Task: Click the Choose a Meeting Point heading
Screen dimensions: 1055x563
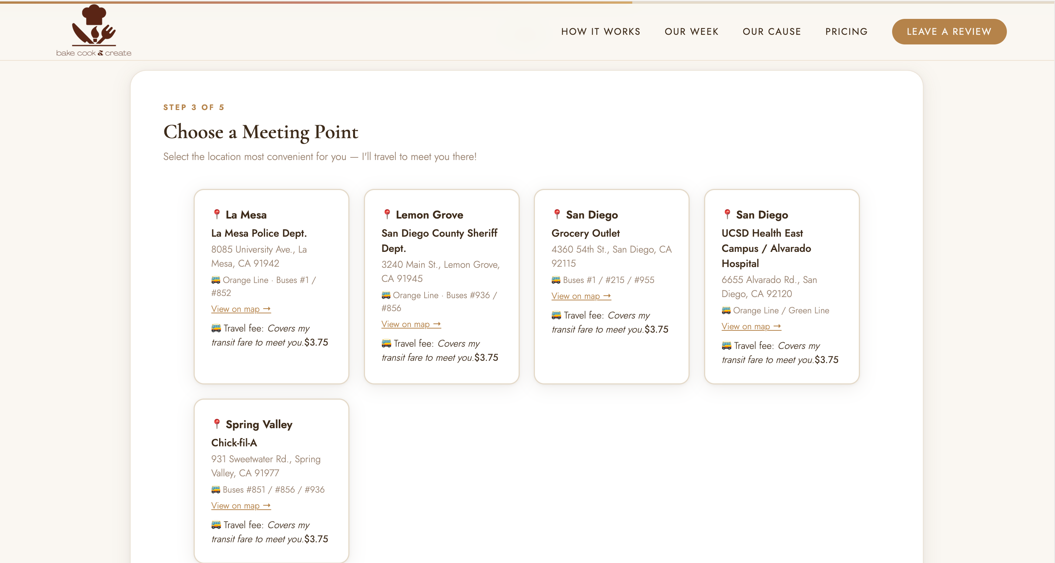Action: 261,132
